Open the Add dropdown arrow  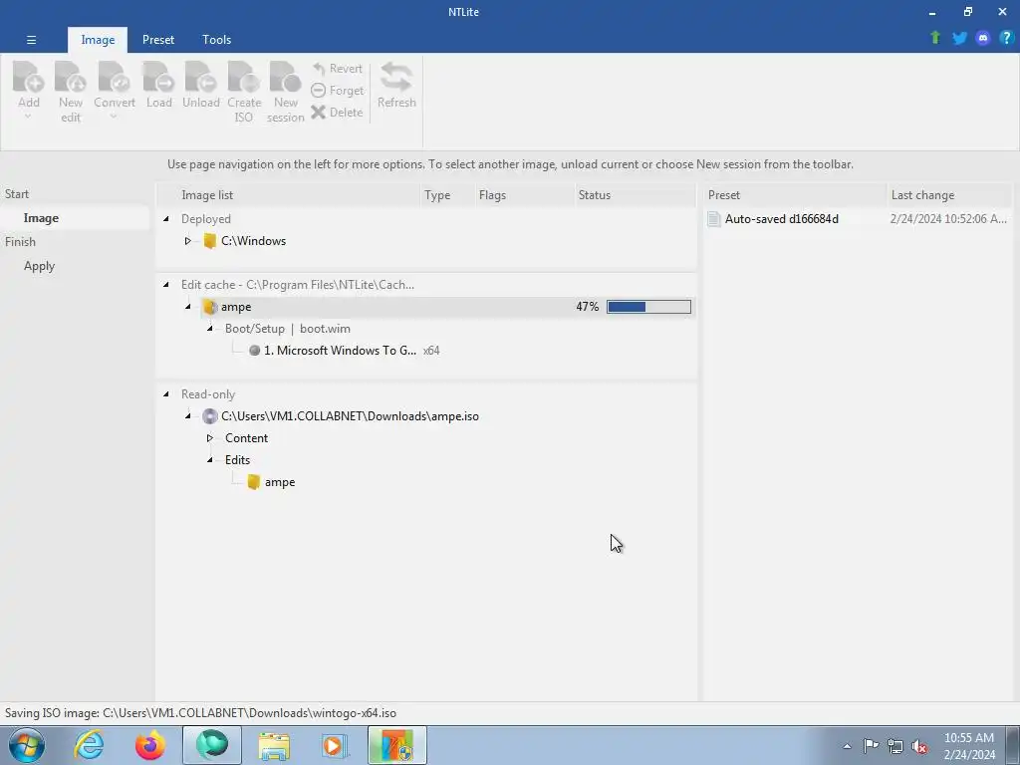click(28, 117)
